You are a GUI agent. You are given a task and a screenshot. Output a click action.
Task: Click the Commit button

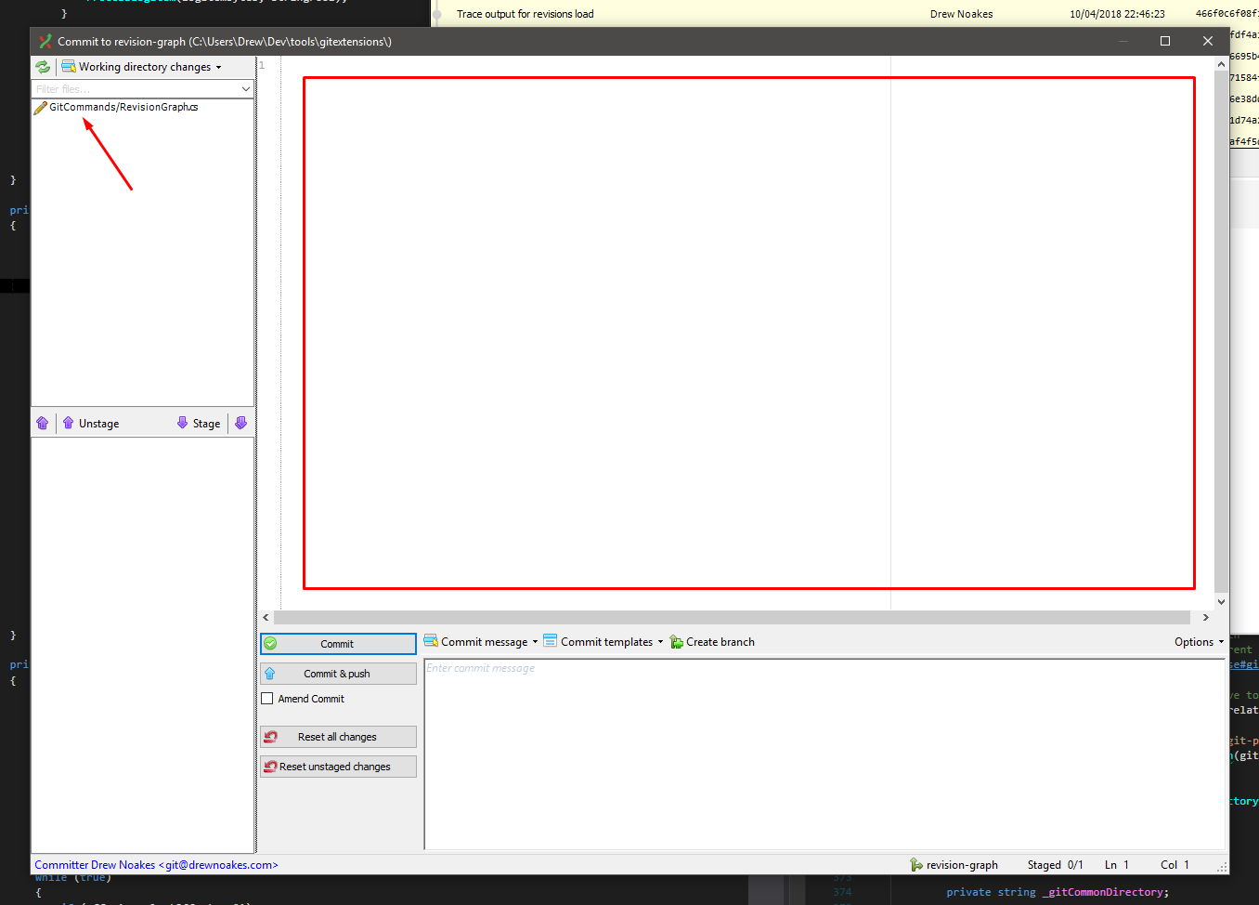click(x=338, y=643)
